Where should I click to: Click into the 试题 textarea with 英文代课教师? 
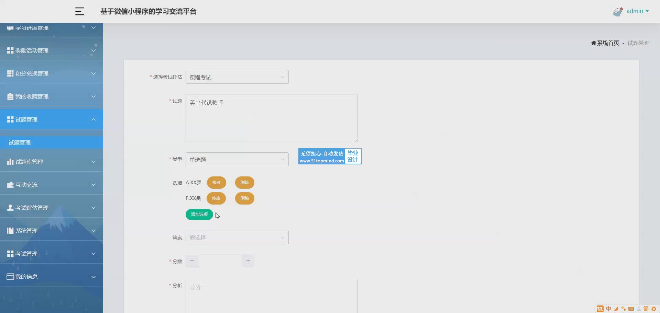(x=272, y=118)
